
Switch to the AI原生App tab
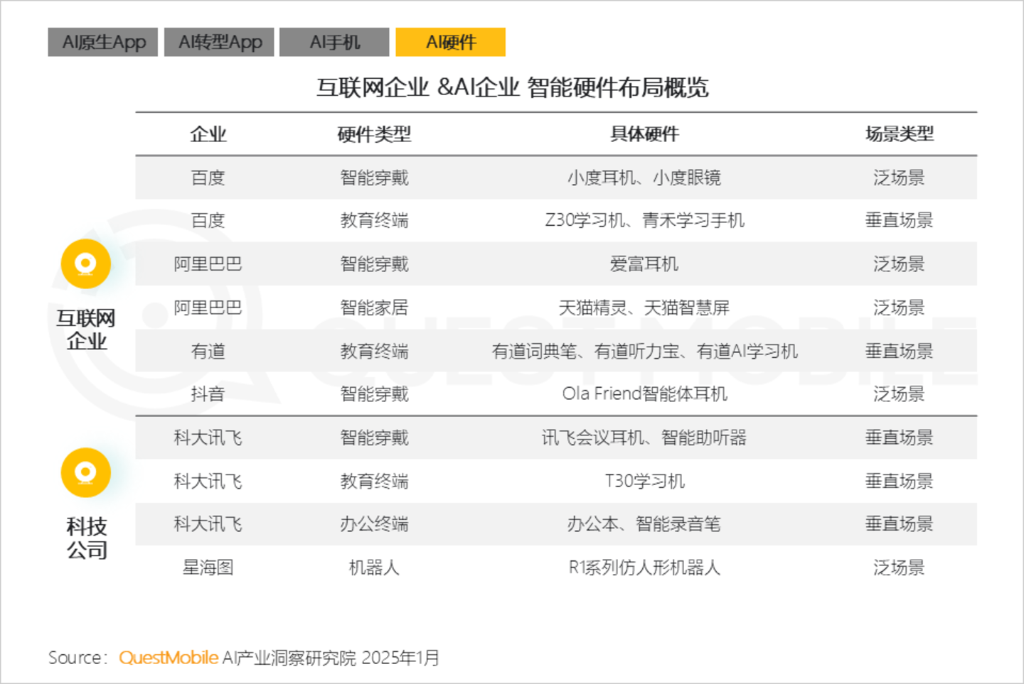103,42
